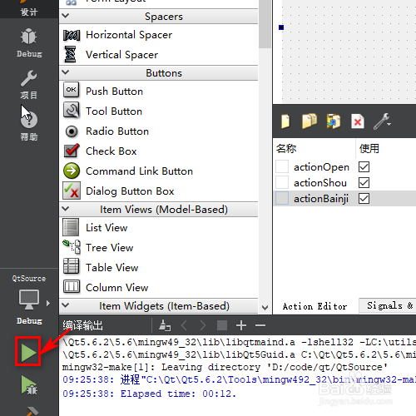Go to previous item in compile output
The width and height of the screenshot is (416, 416).
click(x=185, y=325)
